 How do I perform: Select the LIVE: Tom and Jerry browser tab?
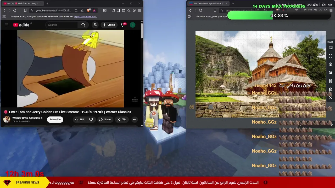click(x=23, y=3)
